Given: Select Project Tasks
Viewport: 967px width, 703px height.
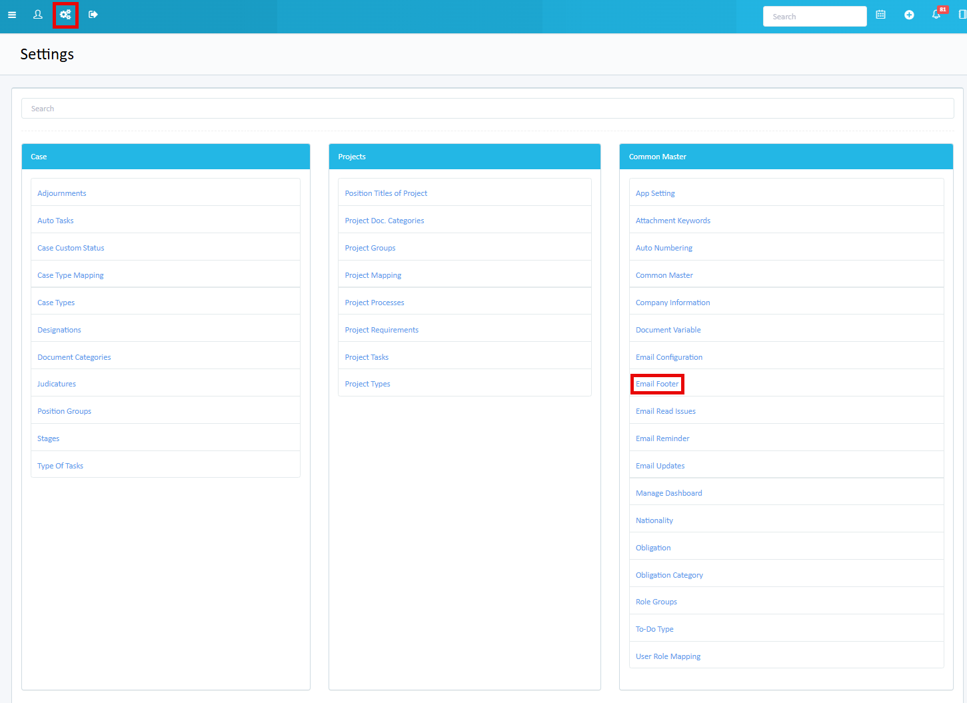Looking at the screenshot, I should coord(367,357).
